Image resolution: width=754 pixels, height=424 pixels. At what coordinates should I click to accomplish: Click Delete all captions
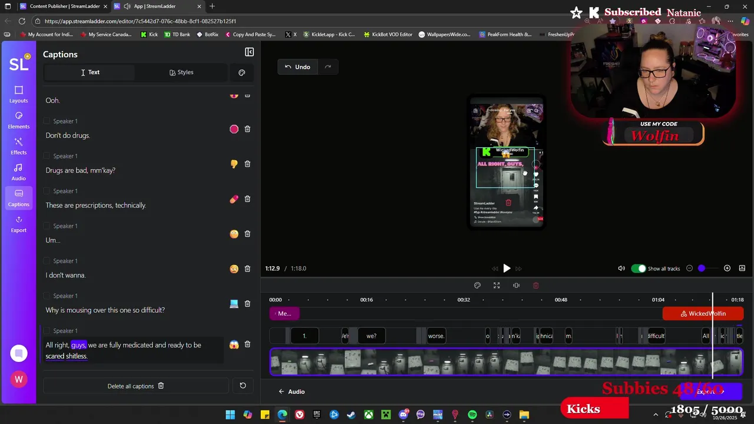135,386
